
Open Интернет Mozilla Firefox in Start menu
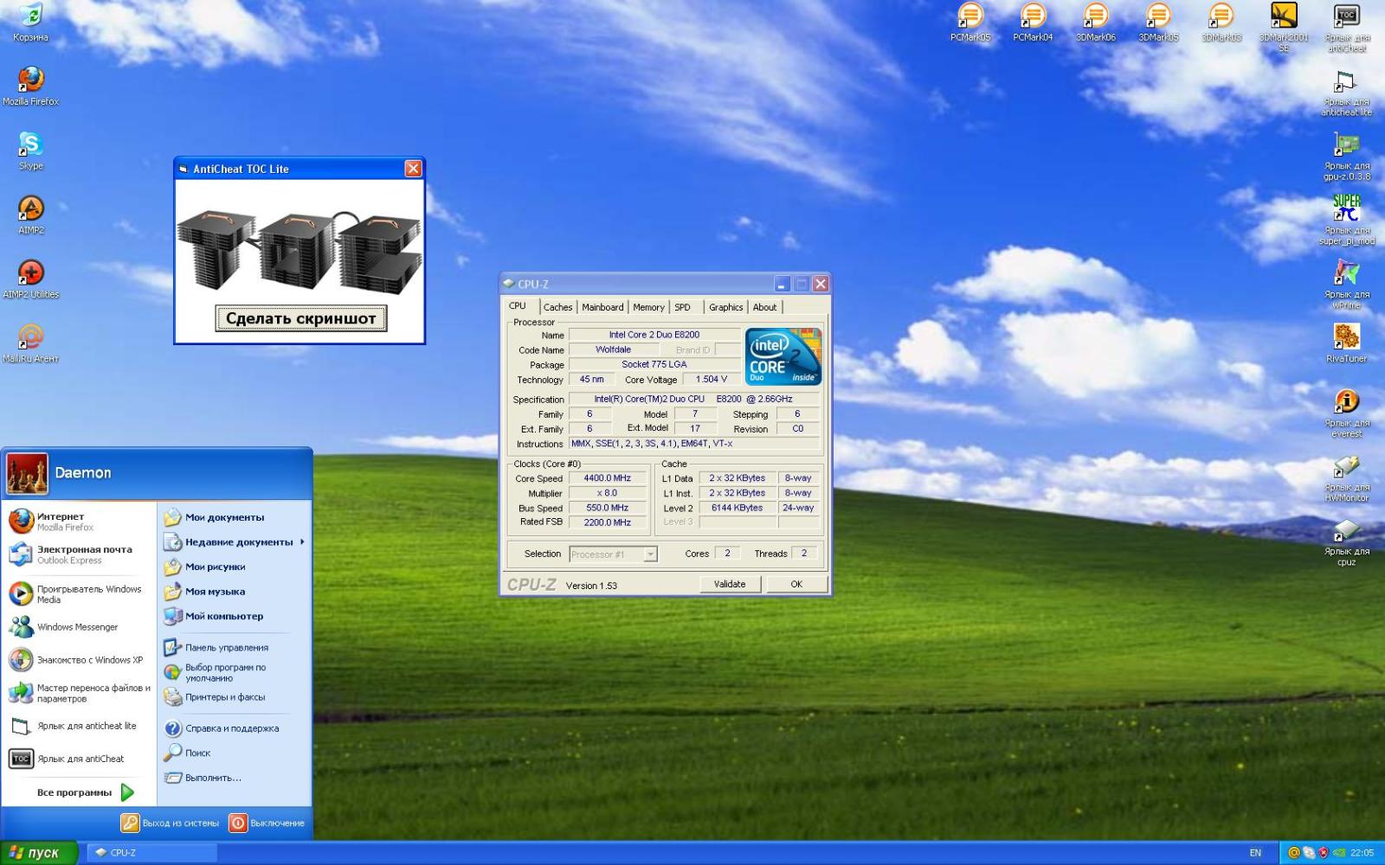coord(80,521)
